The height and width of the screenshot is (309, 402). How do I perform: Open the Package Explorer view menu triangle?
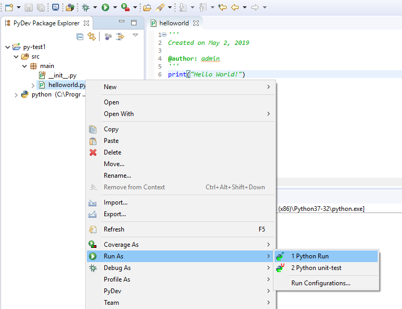135,35
